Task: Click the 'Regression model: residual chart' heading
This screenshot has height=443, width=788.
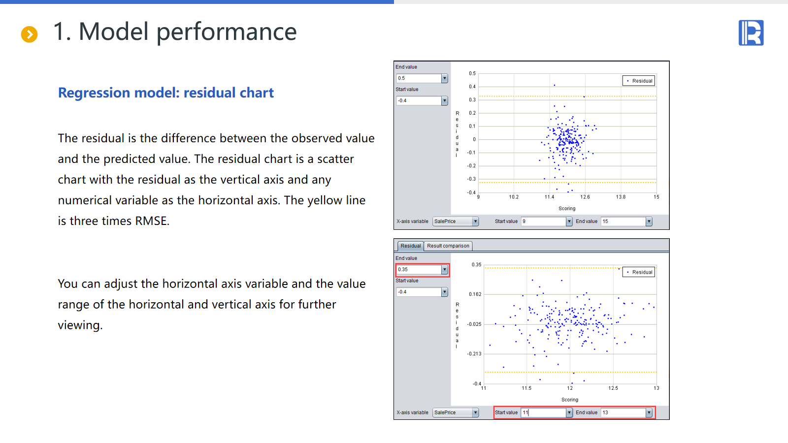Action: click(x=165, y=93)
